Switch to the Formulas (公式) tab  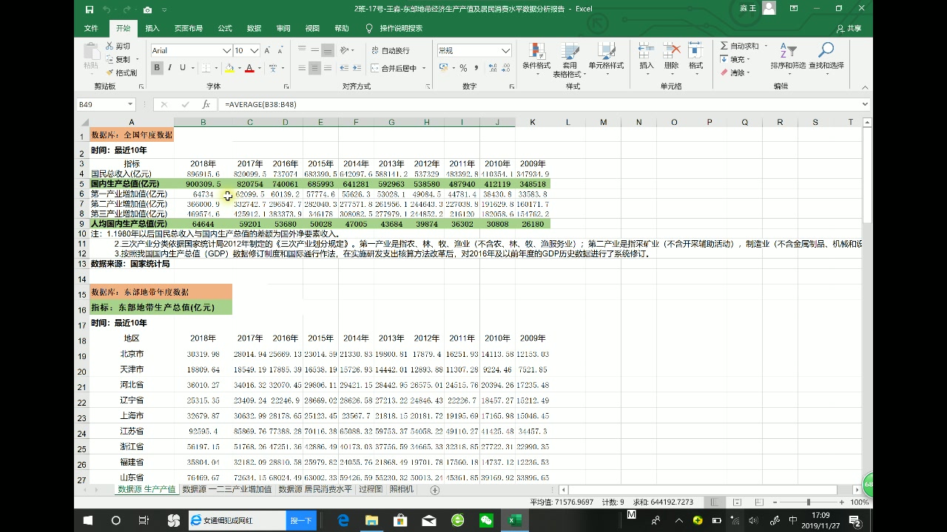pyautogui.click(x=225, y=28)
